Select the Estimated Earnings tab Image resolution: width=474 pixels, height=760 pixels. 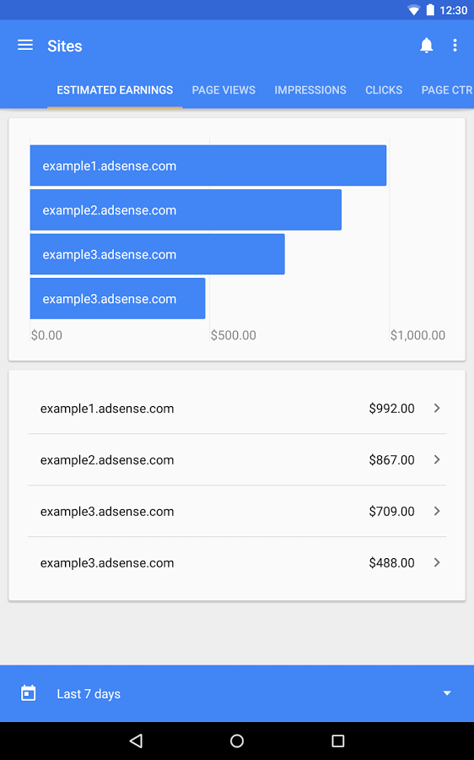115,90
